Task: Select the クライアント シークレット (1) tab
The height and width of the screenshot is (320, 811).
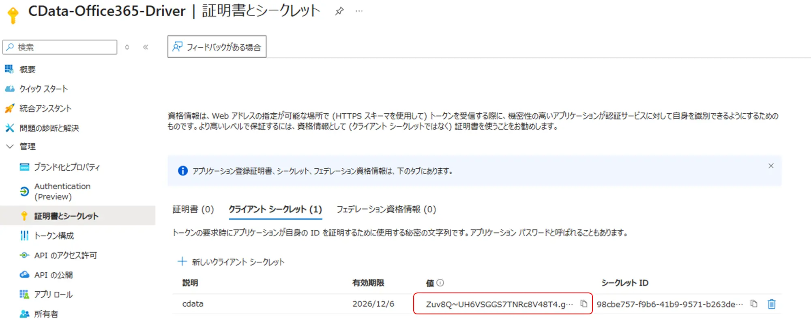Action: pyautogui.click(x=275, y=209)
